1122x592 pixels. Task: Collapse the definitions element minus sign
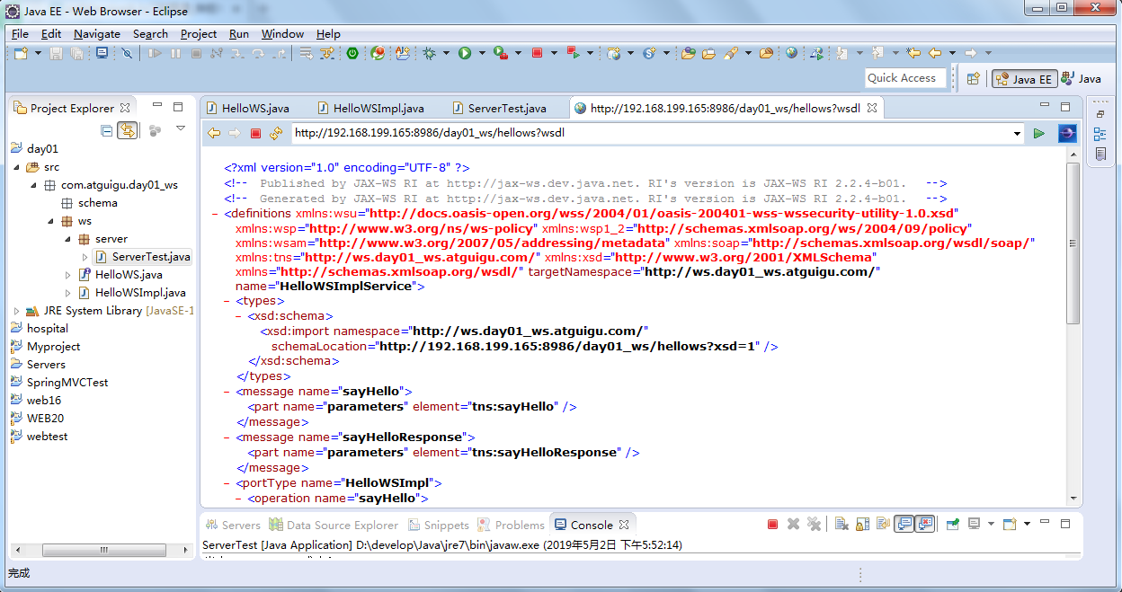coord(216,214)
